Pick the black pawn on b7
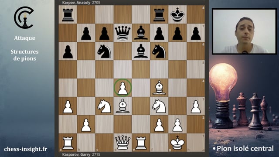 86,34
